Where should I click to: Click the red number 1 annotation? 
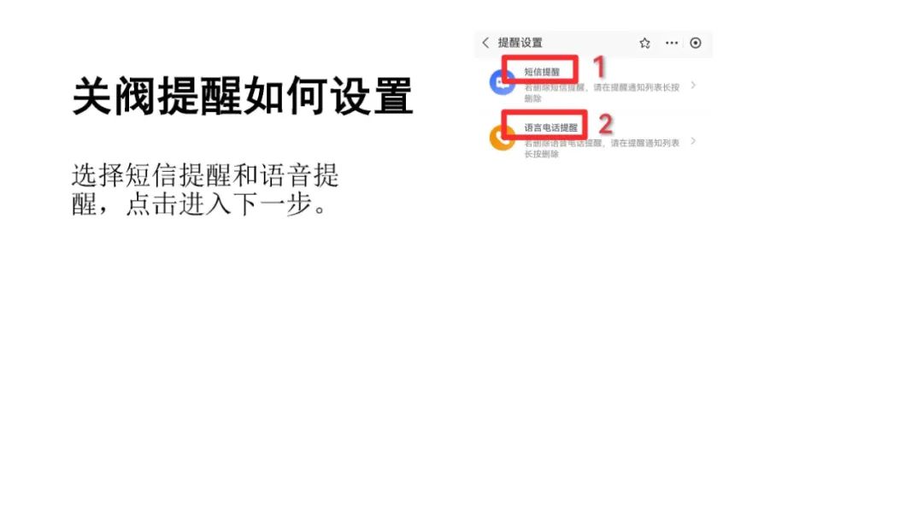click(598, 67)
